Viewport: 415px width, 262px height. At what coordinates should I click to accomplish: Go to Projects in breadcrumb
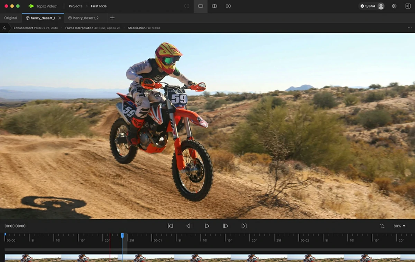click(76, 6)
